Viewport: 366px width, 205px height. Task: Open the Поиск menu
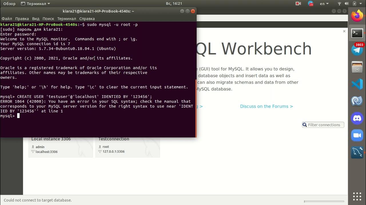click(x=48, y=19)
